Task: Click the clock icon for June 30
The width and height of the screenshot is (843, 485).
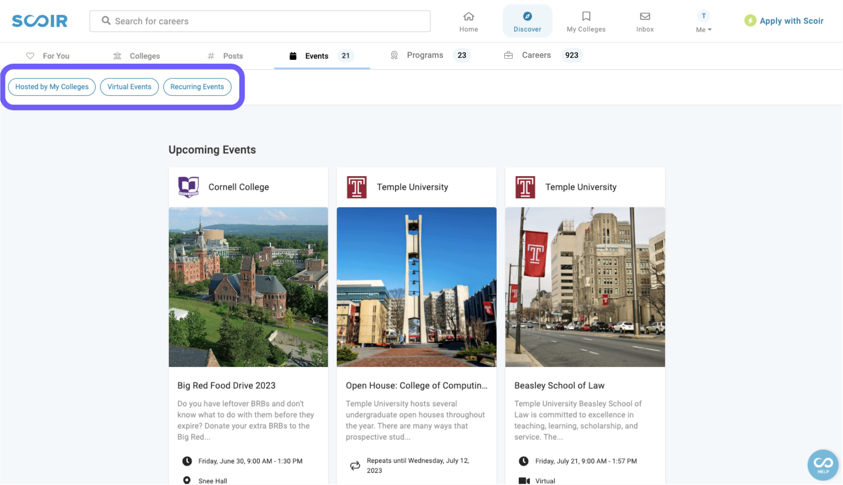Action: pos(187,461)
